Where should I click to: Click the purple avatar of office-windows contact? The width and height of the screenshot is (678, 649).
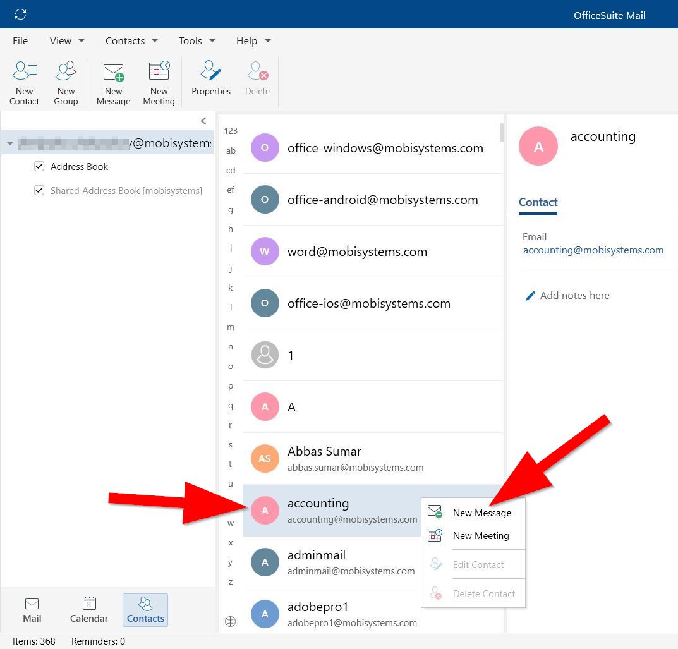click(x=265, y=147)
